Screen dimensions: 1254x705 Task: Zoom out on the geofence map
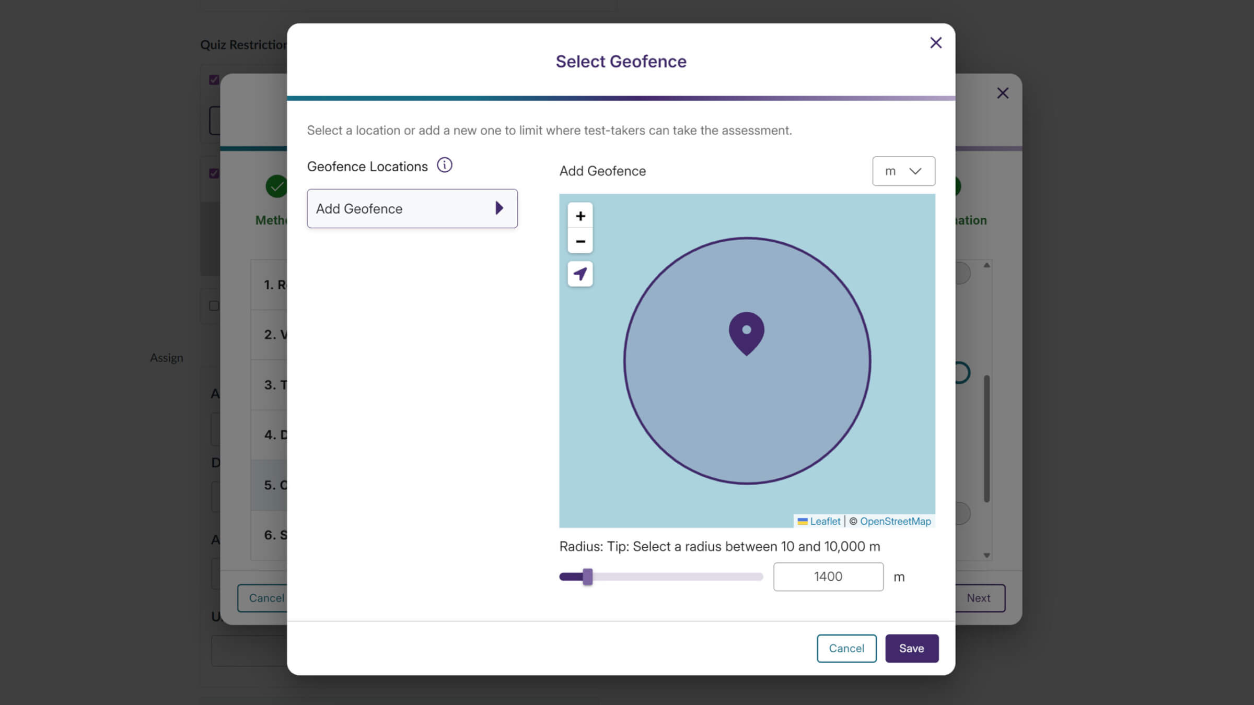[580, 241]
